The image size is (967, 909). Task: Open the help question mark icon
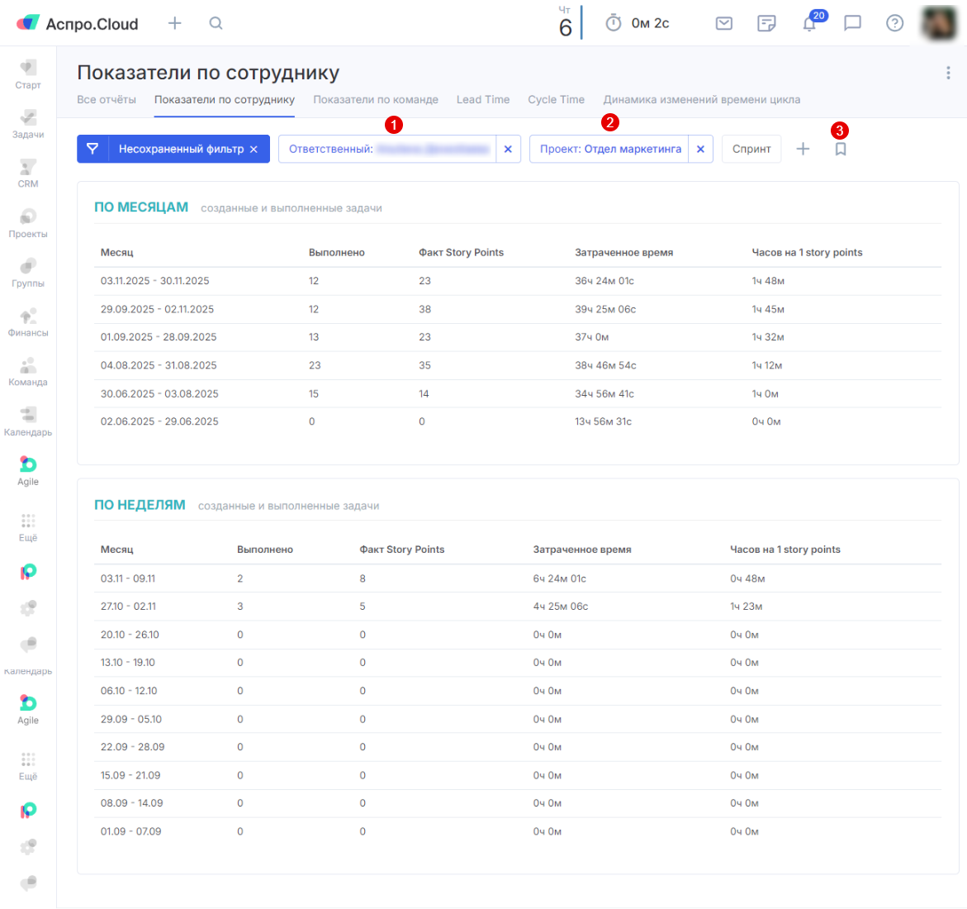click(x=894, y=23)
